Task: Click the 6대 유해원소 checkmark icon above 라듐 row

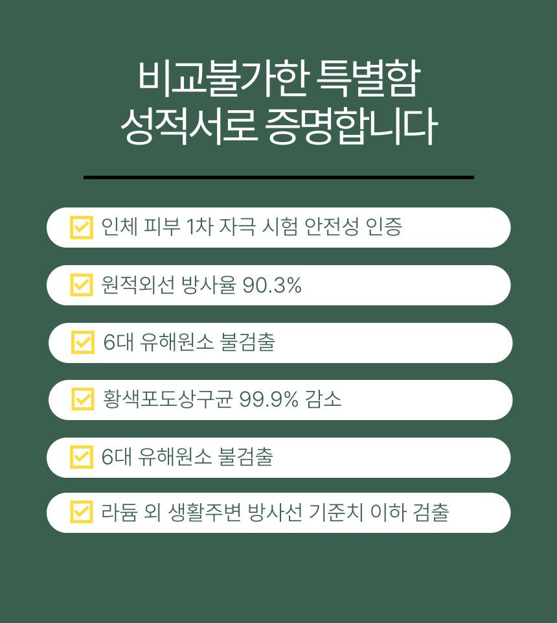Action: (x=82, y=457)
